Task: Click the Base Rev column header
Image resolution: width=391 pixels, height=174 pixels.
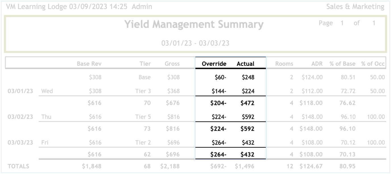Action: click(89, 64)
